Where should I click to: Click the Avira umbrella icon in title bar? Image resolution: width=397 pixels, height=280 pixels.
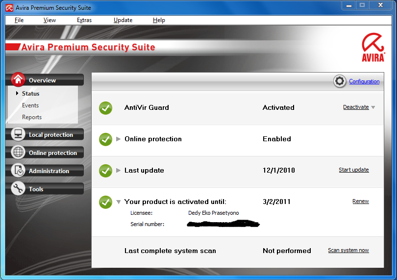pyautogui.click(x=9, y=8)
